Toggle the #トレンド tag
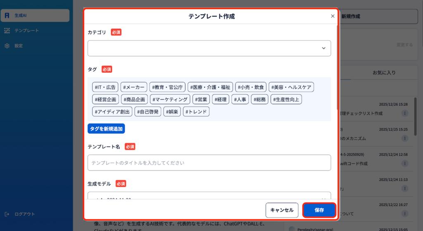This screenshot has width=423, height=231. (x=196, y=112)
